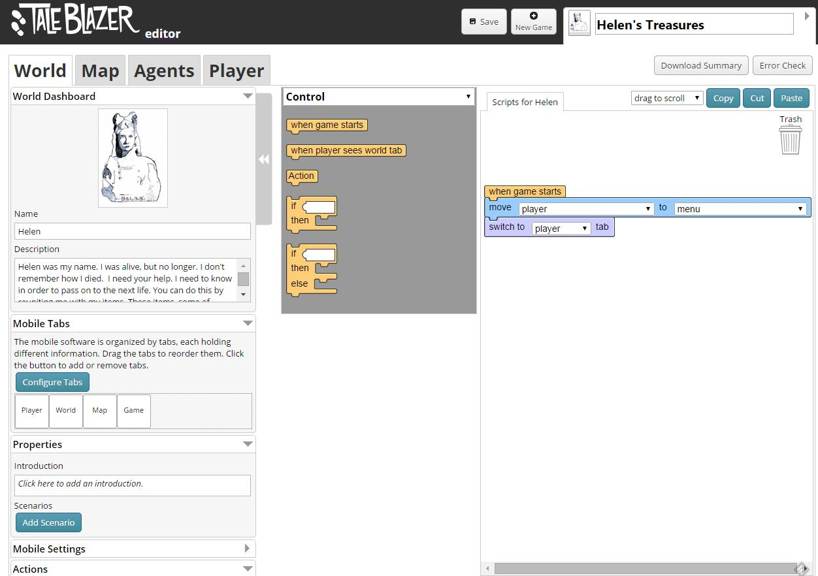This screenshot has height=576, width=818.
Task: Click the TaleBlazer logo
Action: (x=75, y=21)
